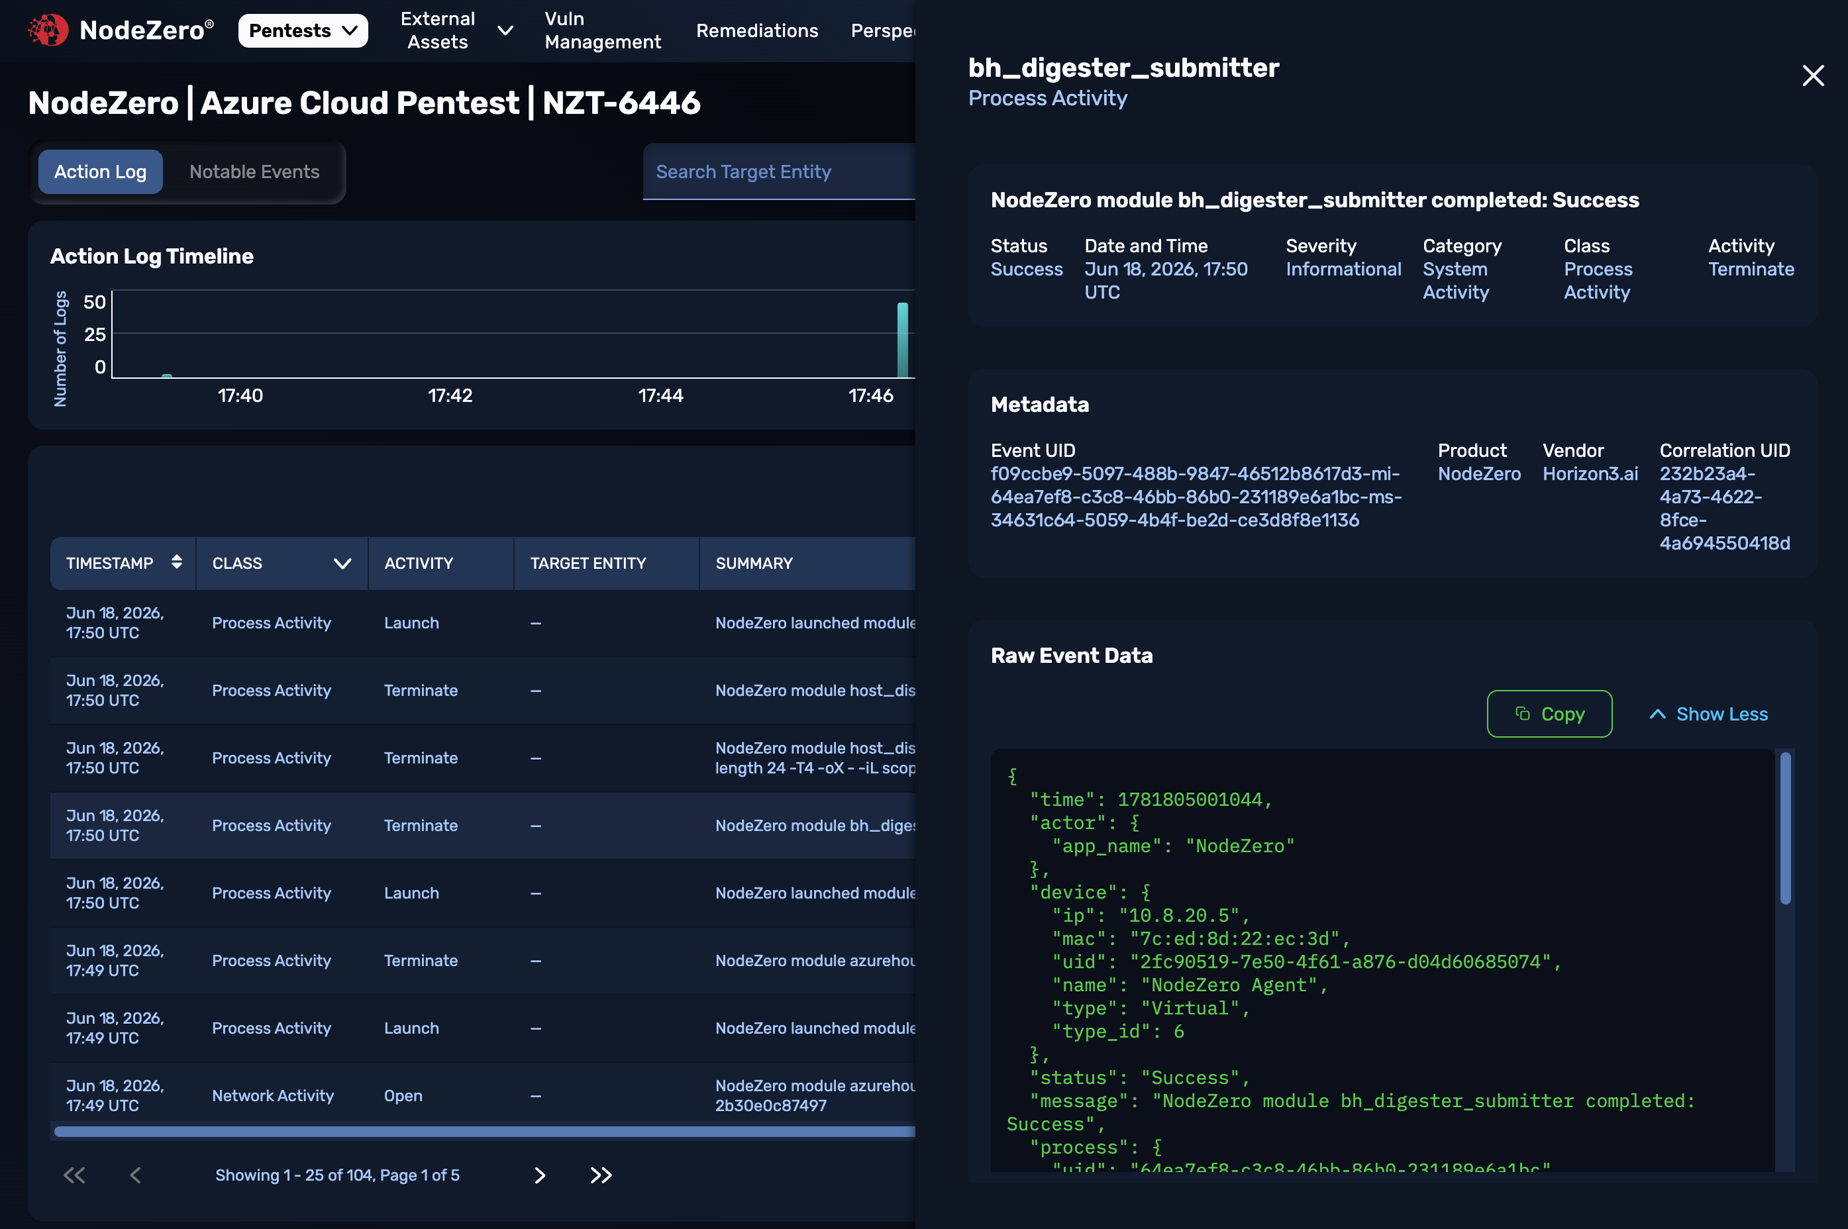Click the pagination text Showing 1 - 25 of 104
Image resolution: width=1848 pixels, height=1229 pixels.
[x=337, y=1175]
